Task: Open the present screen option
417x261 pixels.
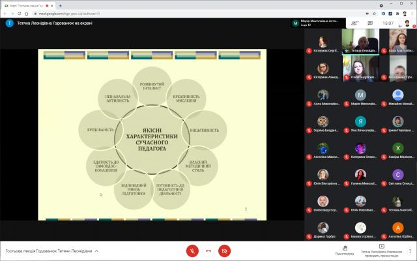Action: coord(381,249)
